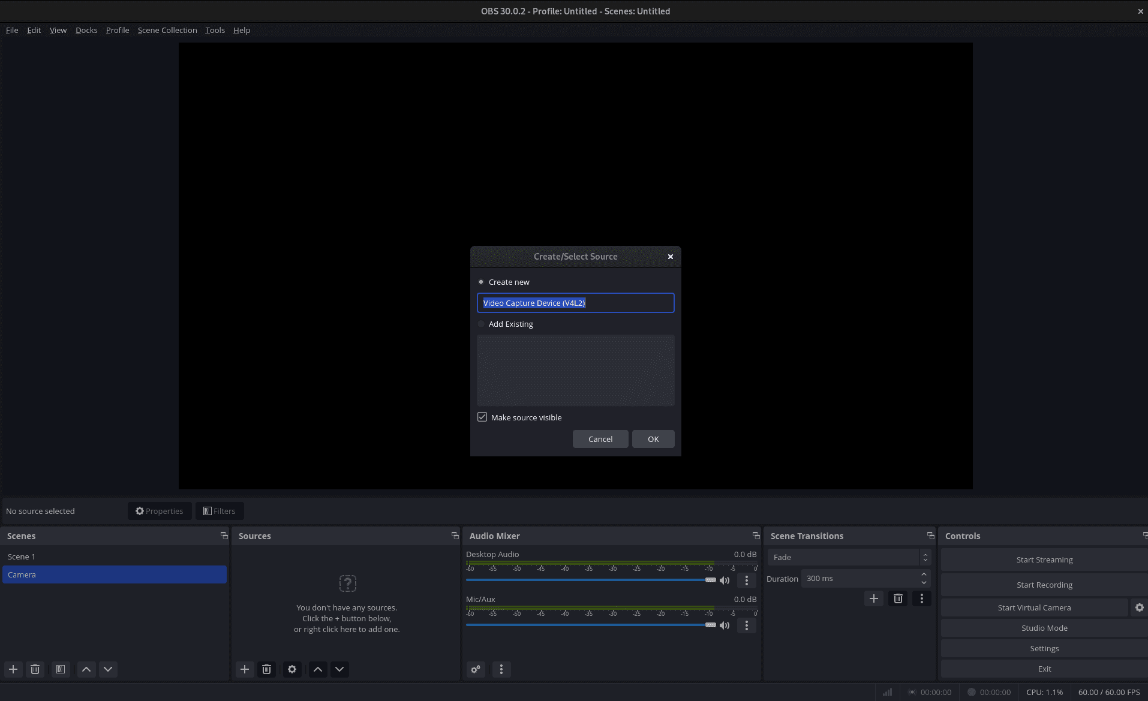Screen dimensions: 1148x701
Task: Click the CPU: 1.1% status text
Action: click(x=1044, y=692)
